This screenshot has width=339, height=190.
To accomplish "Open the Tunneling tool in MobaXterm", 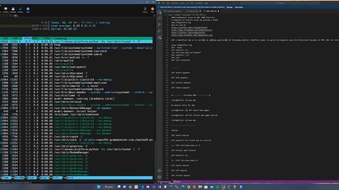I will 6,9.
